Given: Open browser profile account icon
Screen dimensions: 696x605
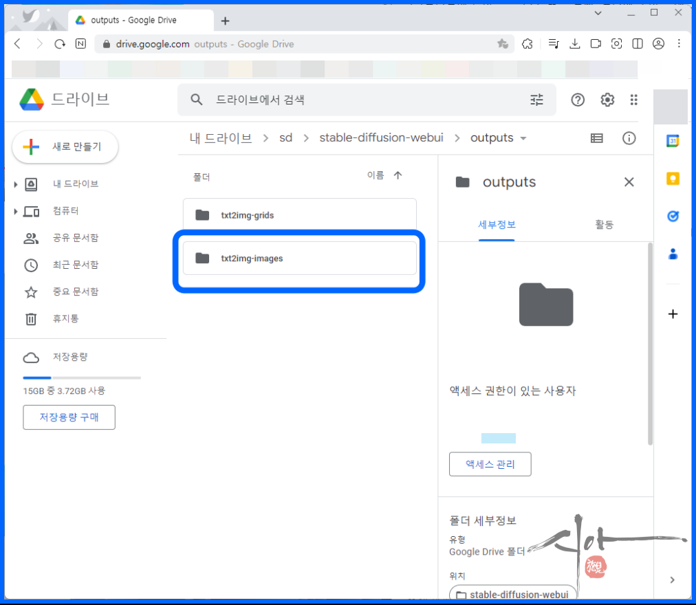Looking at the screenshot, I should 658,43.
